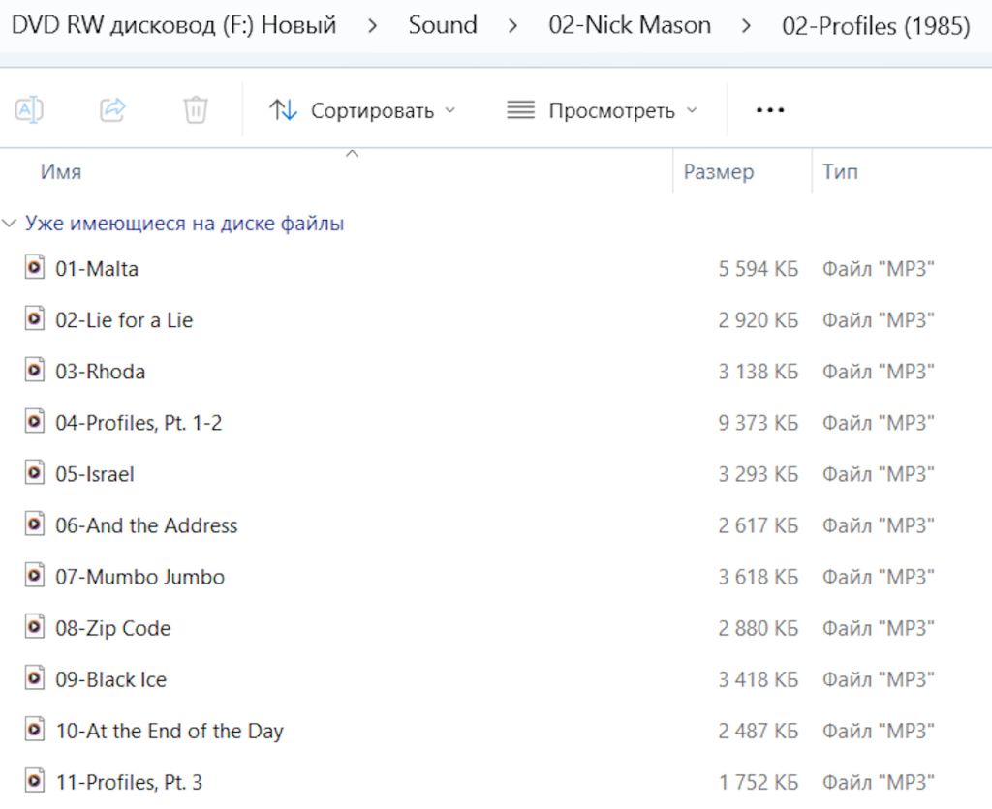This screenshot has height=809, width=992.
Task: Navigate to Sound folder in breadcrumb
Action: pos(443,25)
